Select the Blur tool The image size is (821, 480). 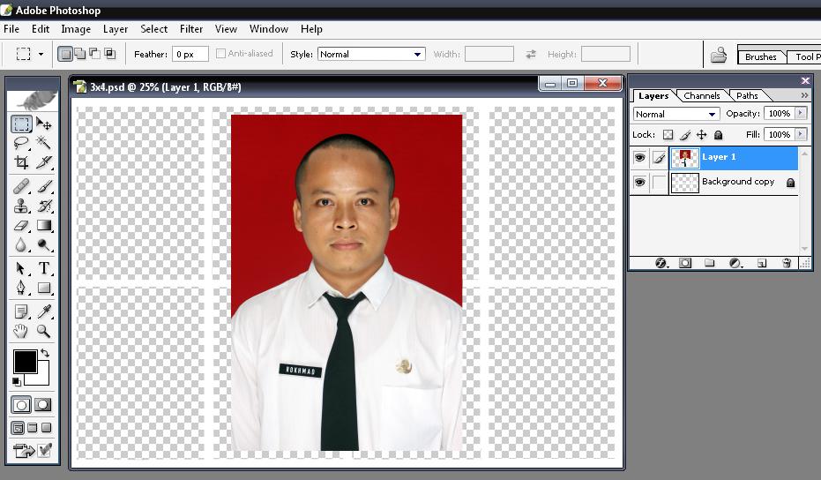coord(21,245)
